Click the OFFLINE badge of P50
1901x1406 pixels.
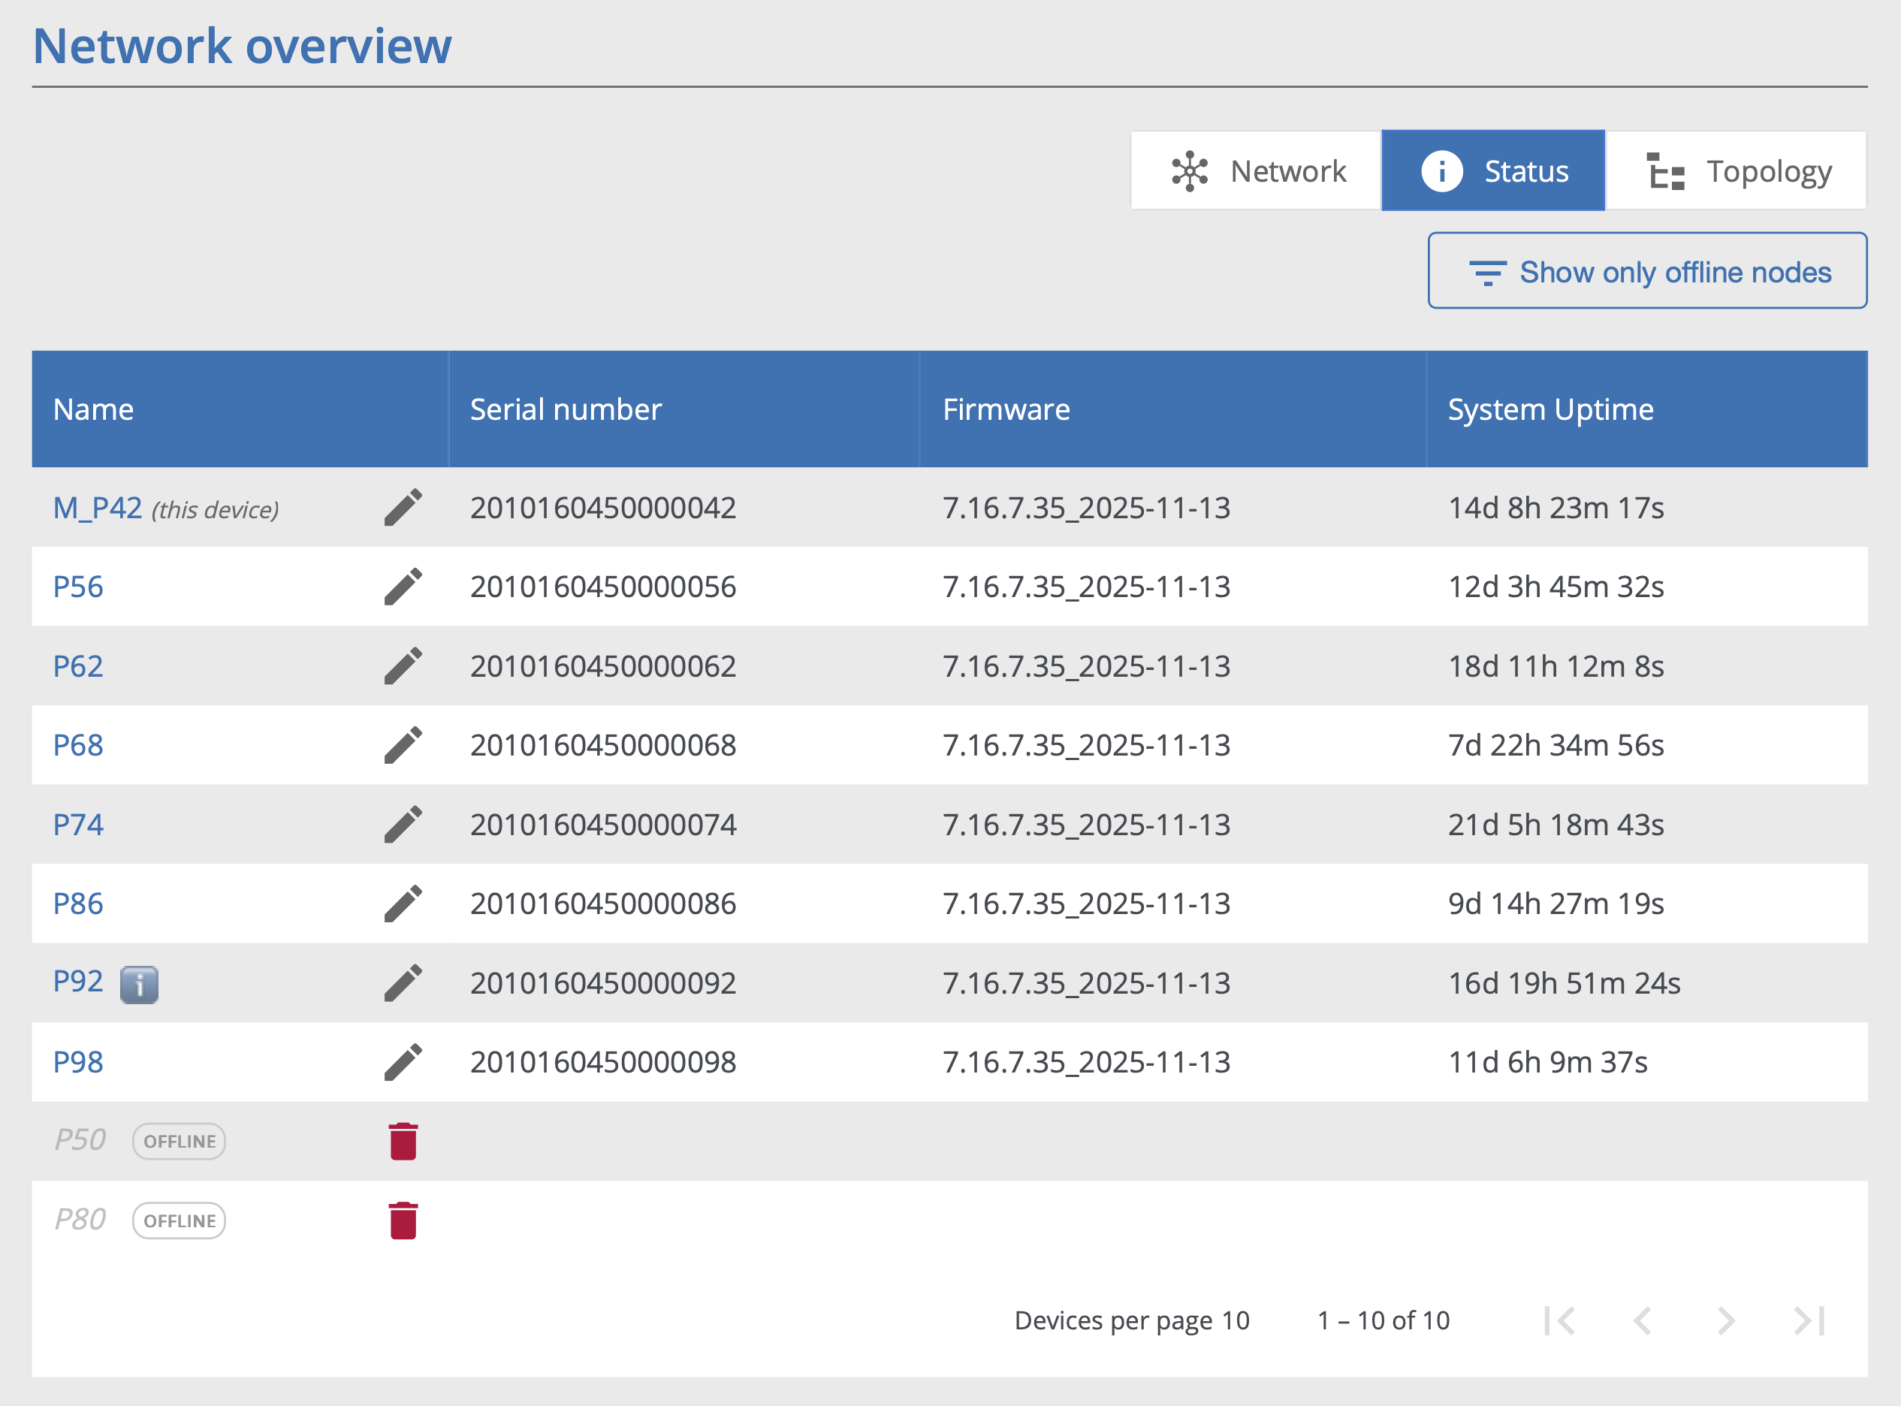pyautogui.click(x=180, y=1142)
